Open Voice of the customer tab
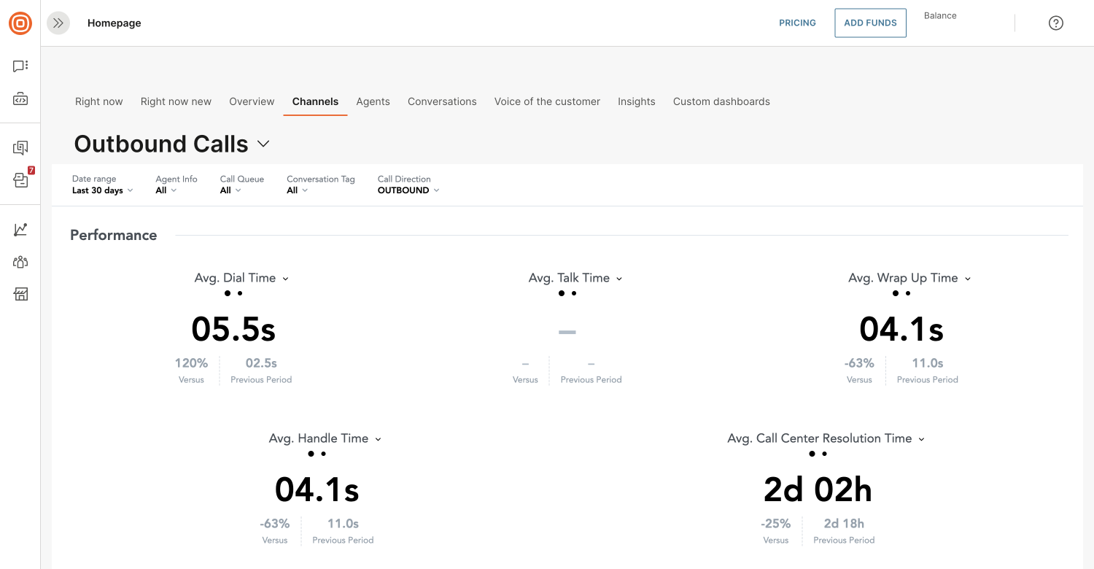The height and width of the screenshot is (569, 1094). click(x=547, y=101)
